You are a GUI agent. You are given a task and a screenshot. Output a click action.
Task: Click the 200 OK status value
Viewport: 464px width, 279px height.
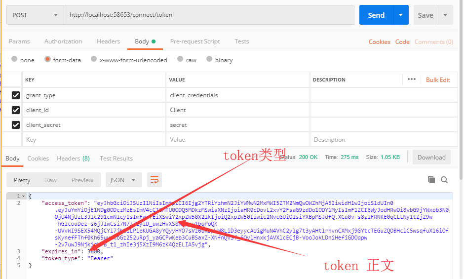[308, 157]
